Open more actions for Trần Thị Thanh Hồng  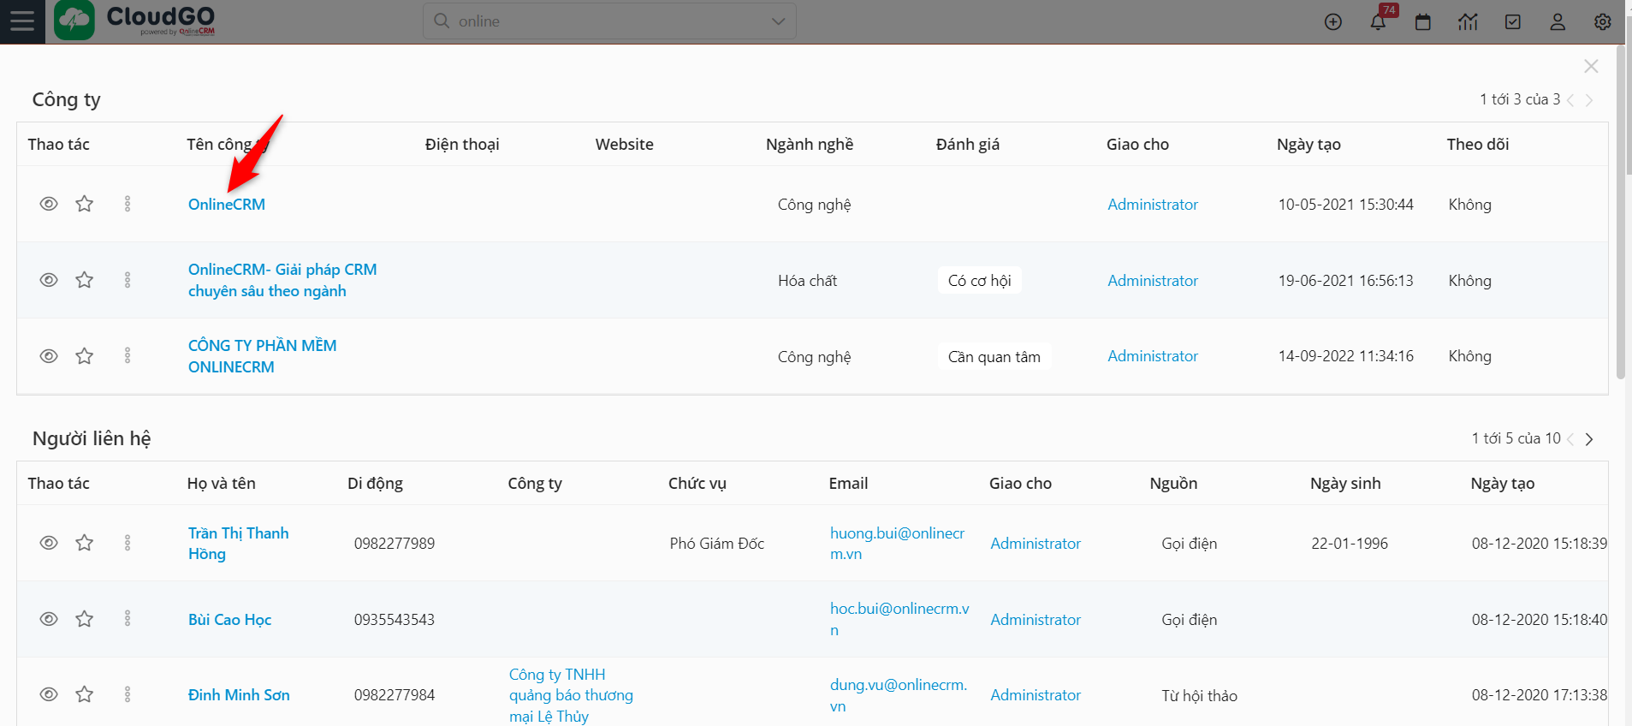click(x=128, y=543)
